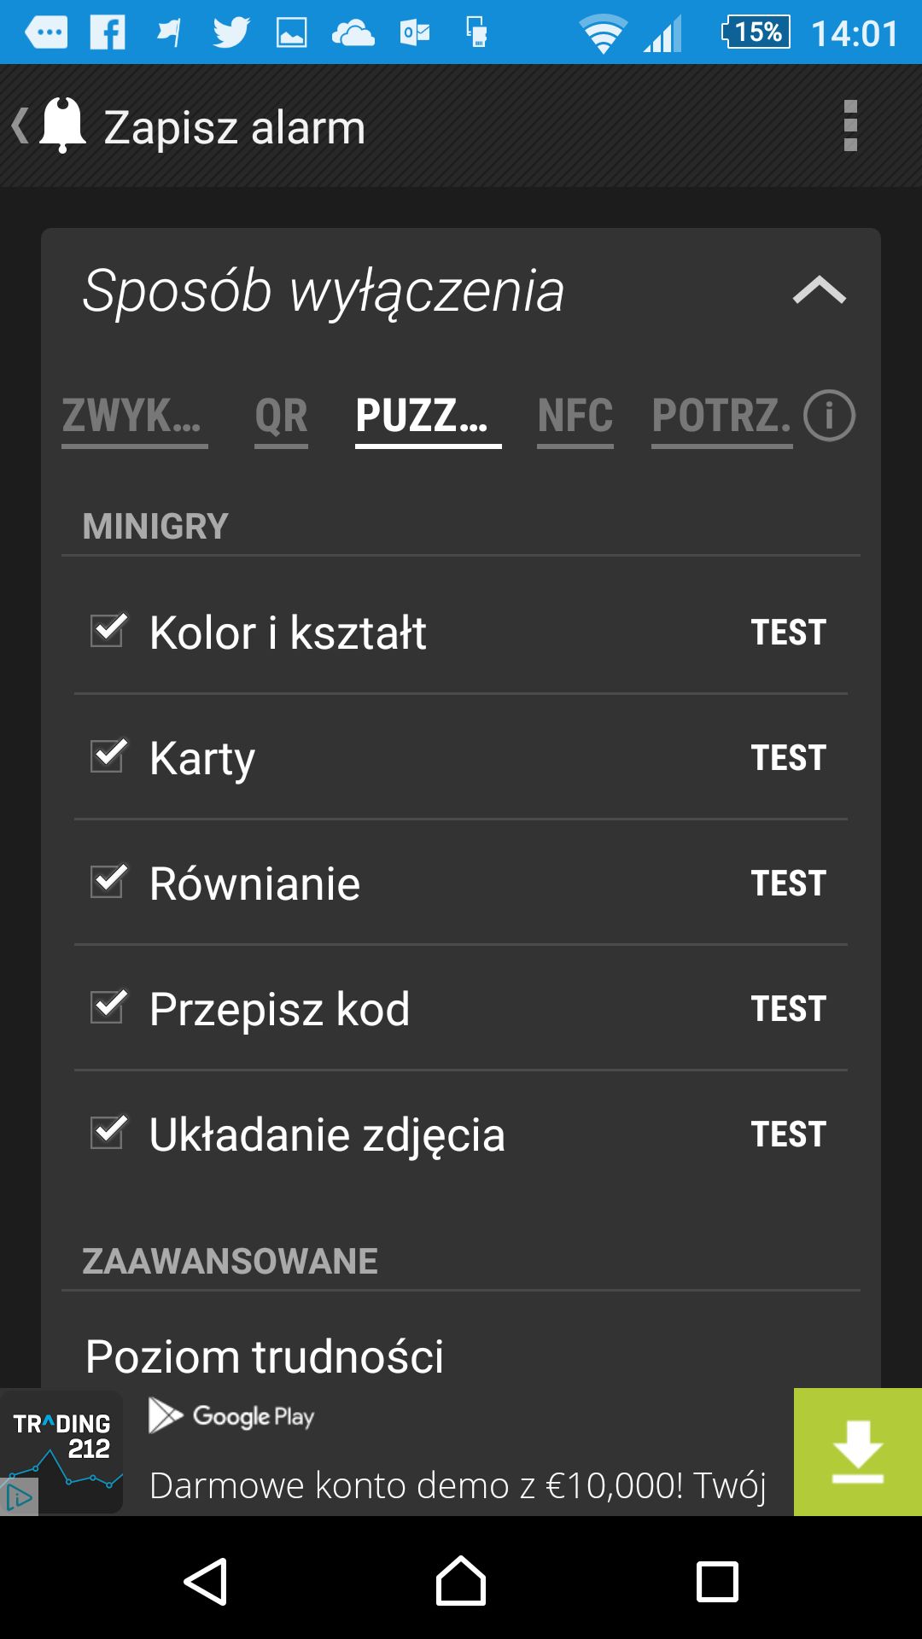Open the three-dot overflow menu
Viewport: 922px width, 1639px height.
(850, 125)
